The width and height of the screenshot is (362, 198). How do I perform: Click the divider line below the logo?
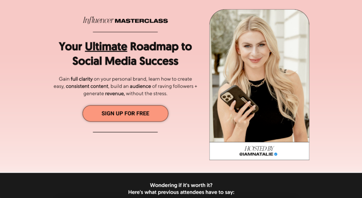(125, 32)
